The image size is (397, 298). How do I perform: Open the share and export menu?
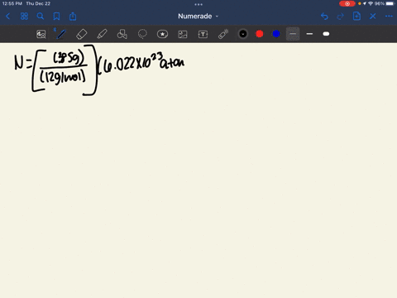click(x=73, y=17)
